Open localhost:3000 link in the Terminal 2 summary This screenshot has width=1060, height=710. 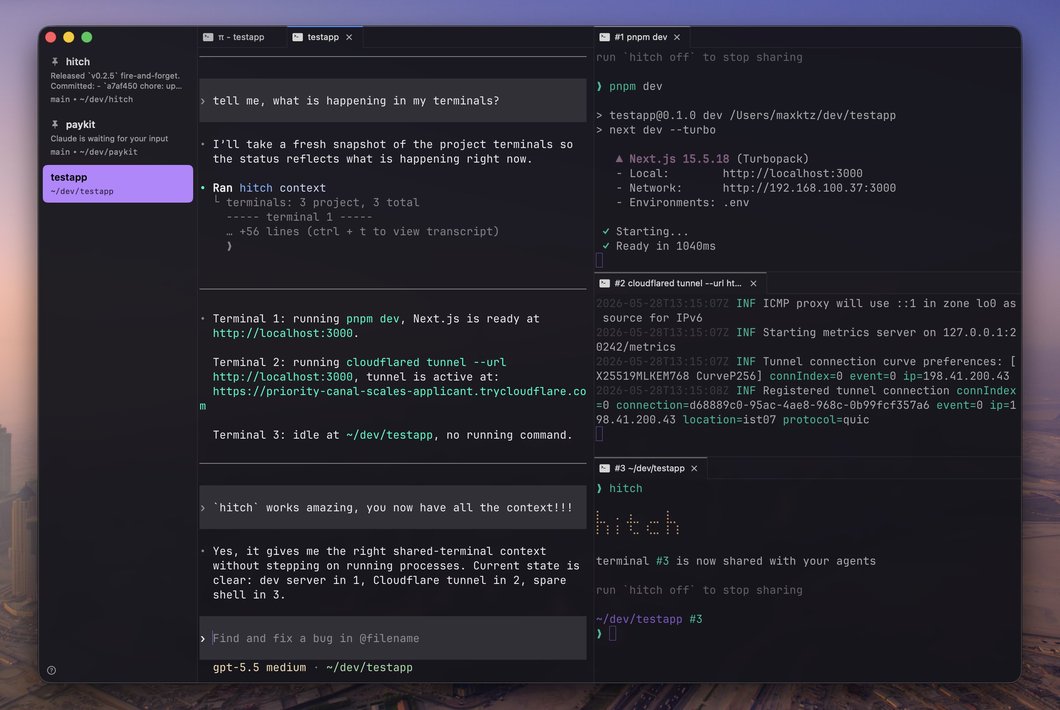[283, 377]
